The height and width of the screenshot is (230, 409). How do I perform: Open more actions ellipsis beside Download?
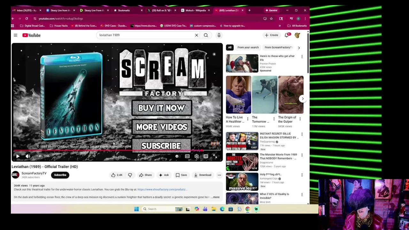pyautogui.click(x=219, y=175)
